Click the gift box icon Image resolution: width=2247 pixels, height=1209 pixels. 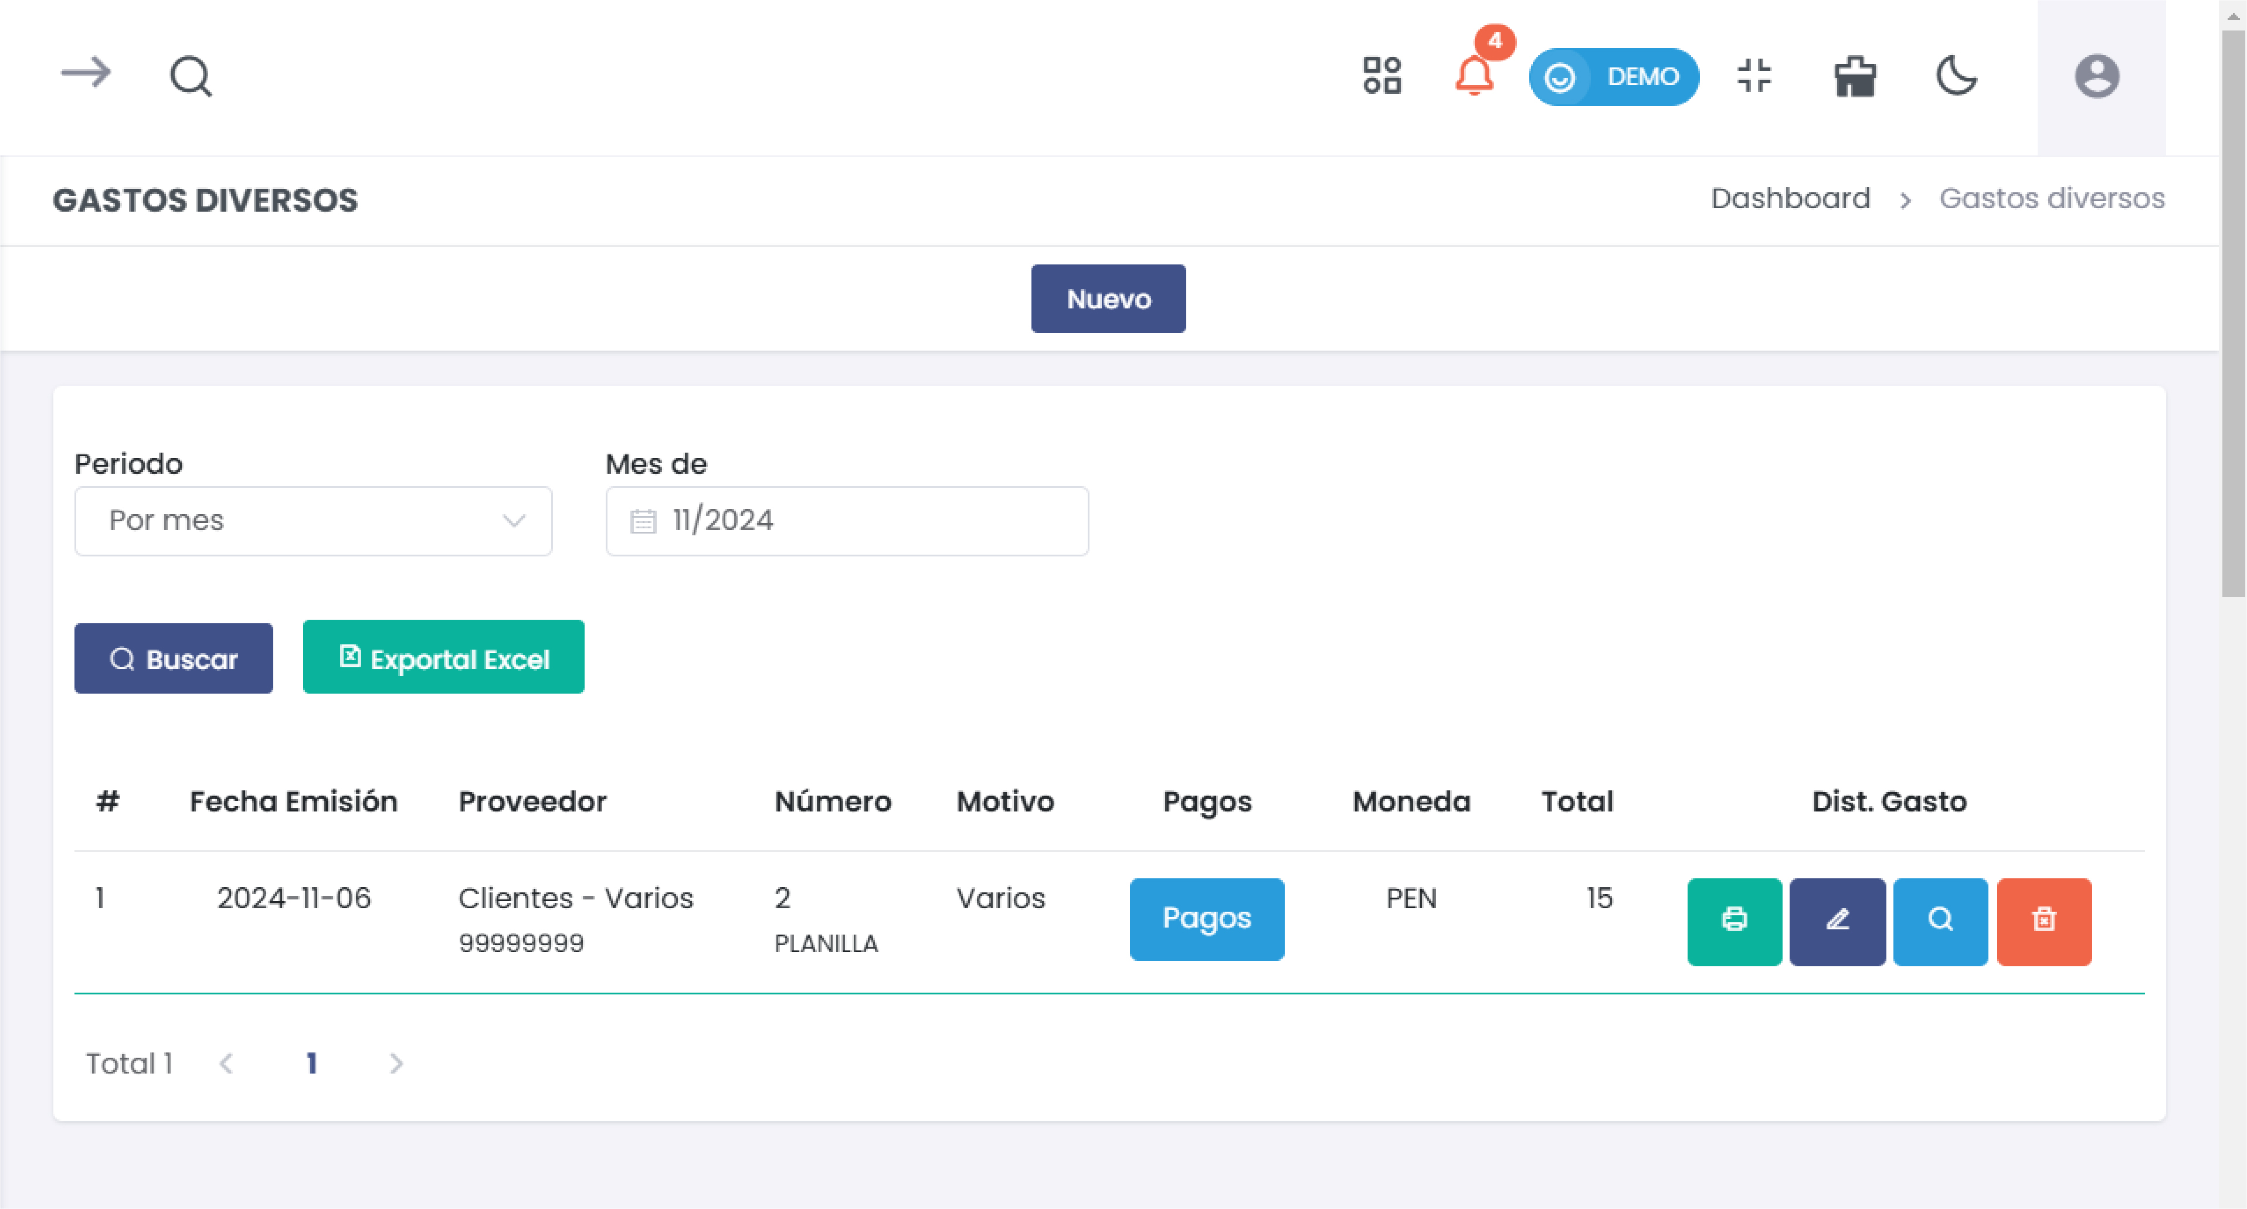pos(1855,76)
